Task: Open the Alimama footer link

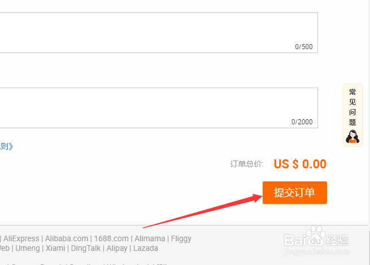Action: tap(150, 238)
